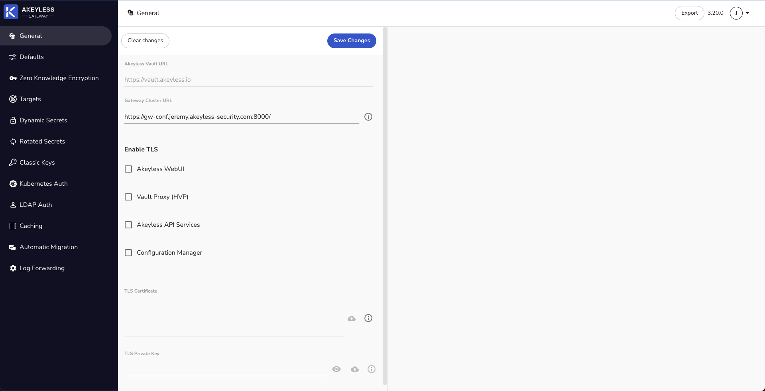Go to Log Forwarding
Screen dimensions: 765x391
[x=56, y=268]
